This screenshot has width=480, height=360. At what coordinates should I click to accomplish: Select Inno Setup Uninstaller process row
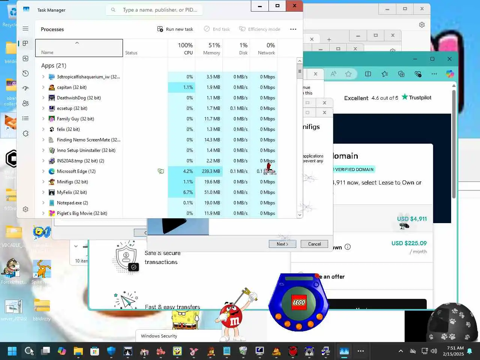(156, 150)
